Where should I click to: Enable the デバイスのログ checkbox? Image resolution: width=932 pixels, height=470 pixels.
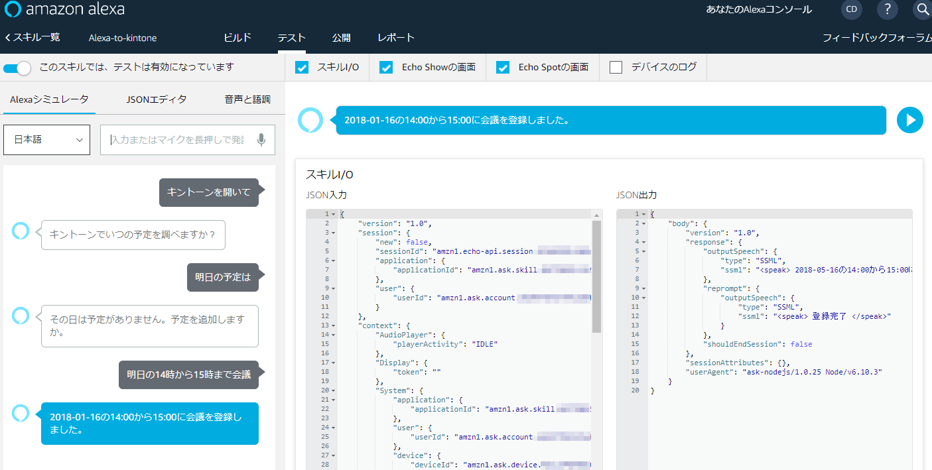pyautogui.click(x=616, y=68)
